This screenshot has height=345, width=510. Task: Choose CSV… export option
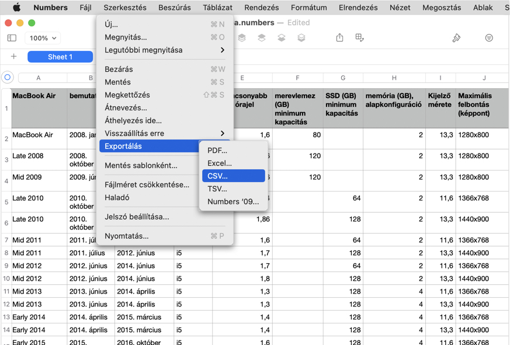(x=234, y=176)
